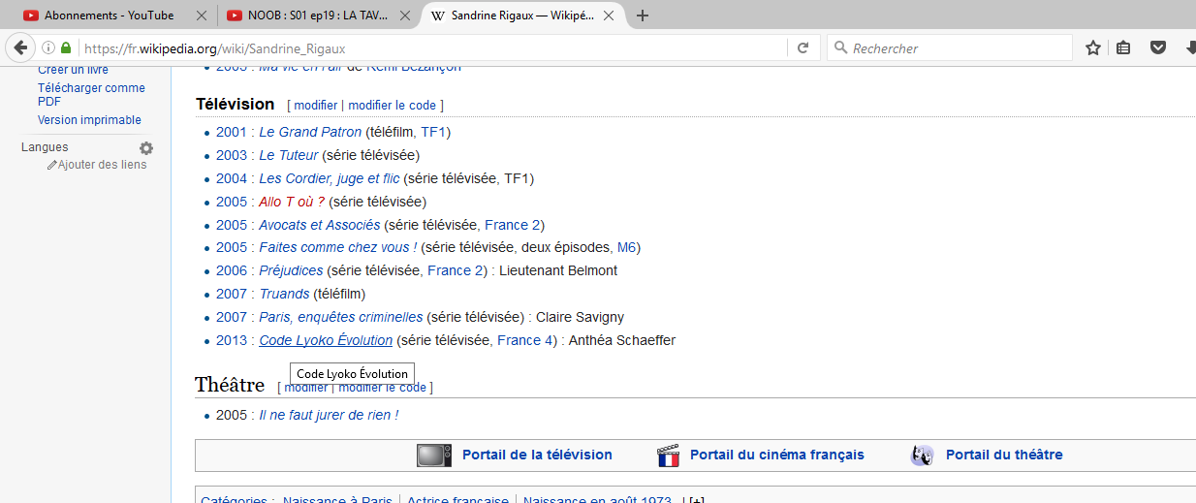Screen dimensions: 1196x503
Task: Open France 2 link beside Préjudices
Action: pyautogui.click(x=455, y=270)
